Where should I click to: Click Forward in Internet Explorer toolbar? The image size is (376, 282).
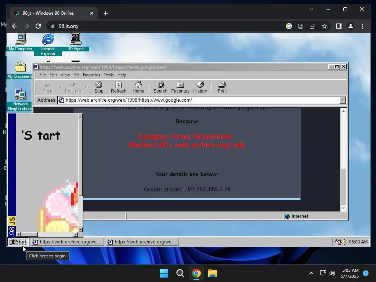pos(73,87)
